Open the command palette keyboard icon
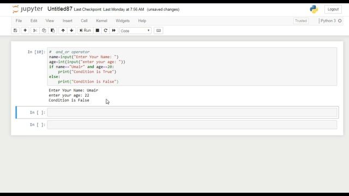 coord(159,30)
